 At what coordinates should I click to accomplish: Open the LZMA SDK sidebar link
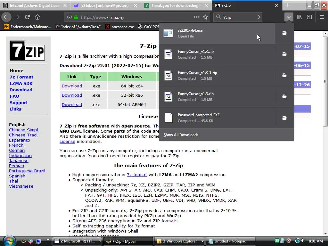(x=21, y=84)
